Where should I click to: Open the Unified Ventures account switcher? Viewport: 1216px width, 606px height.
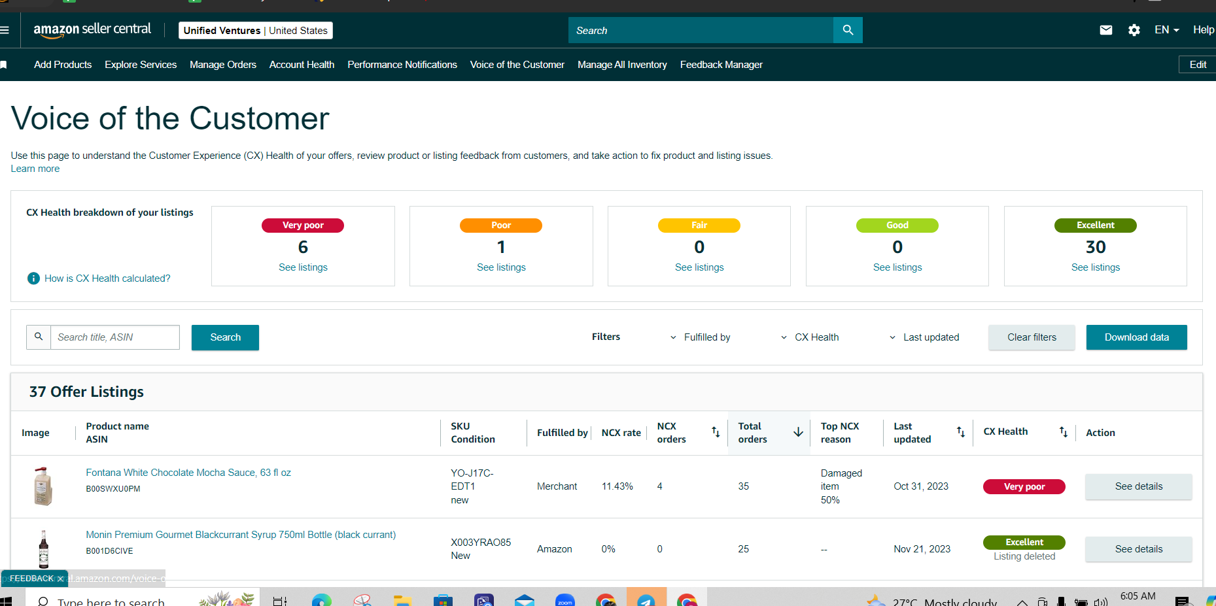point(256,31)
